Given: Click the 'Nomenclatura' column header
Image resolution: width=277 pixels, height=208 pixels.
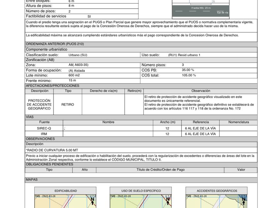Looking at the screenshot, I should coord(238,122).
